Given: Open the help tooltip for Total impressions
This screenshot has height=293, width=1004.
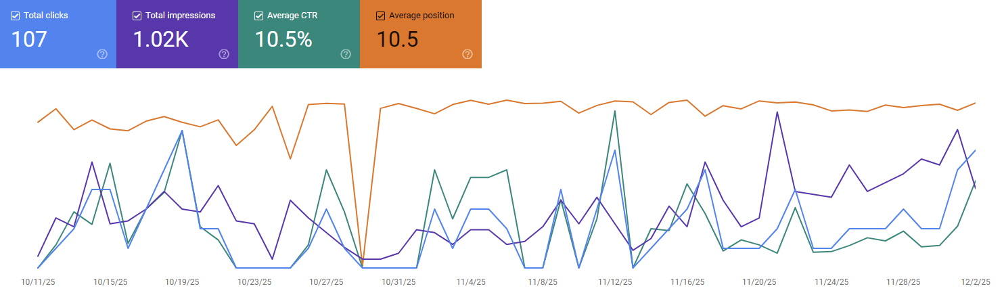Looking at the screenshot, I should (224, 54).
